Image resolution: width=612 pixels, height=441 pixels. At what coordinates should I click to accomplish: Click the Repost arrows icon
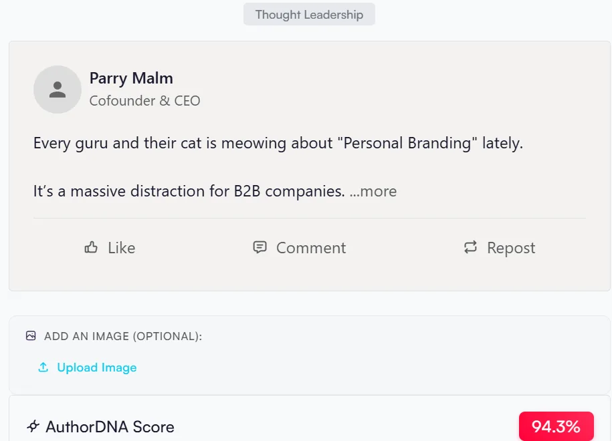tap(470, 247)
